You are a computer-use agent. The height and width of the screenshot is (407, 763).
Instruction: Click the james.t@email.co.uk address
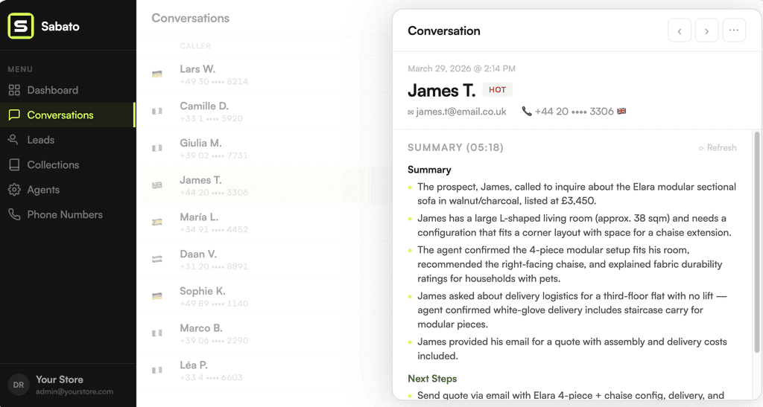coord(460,112)
